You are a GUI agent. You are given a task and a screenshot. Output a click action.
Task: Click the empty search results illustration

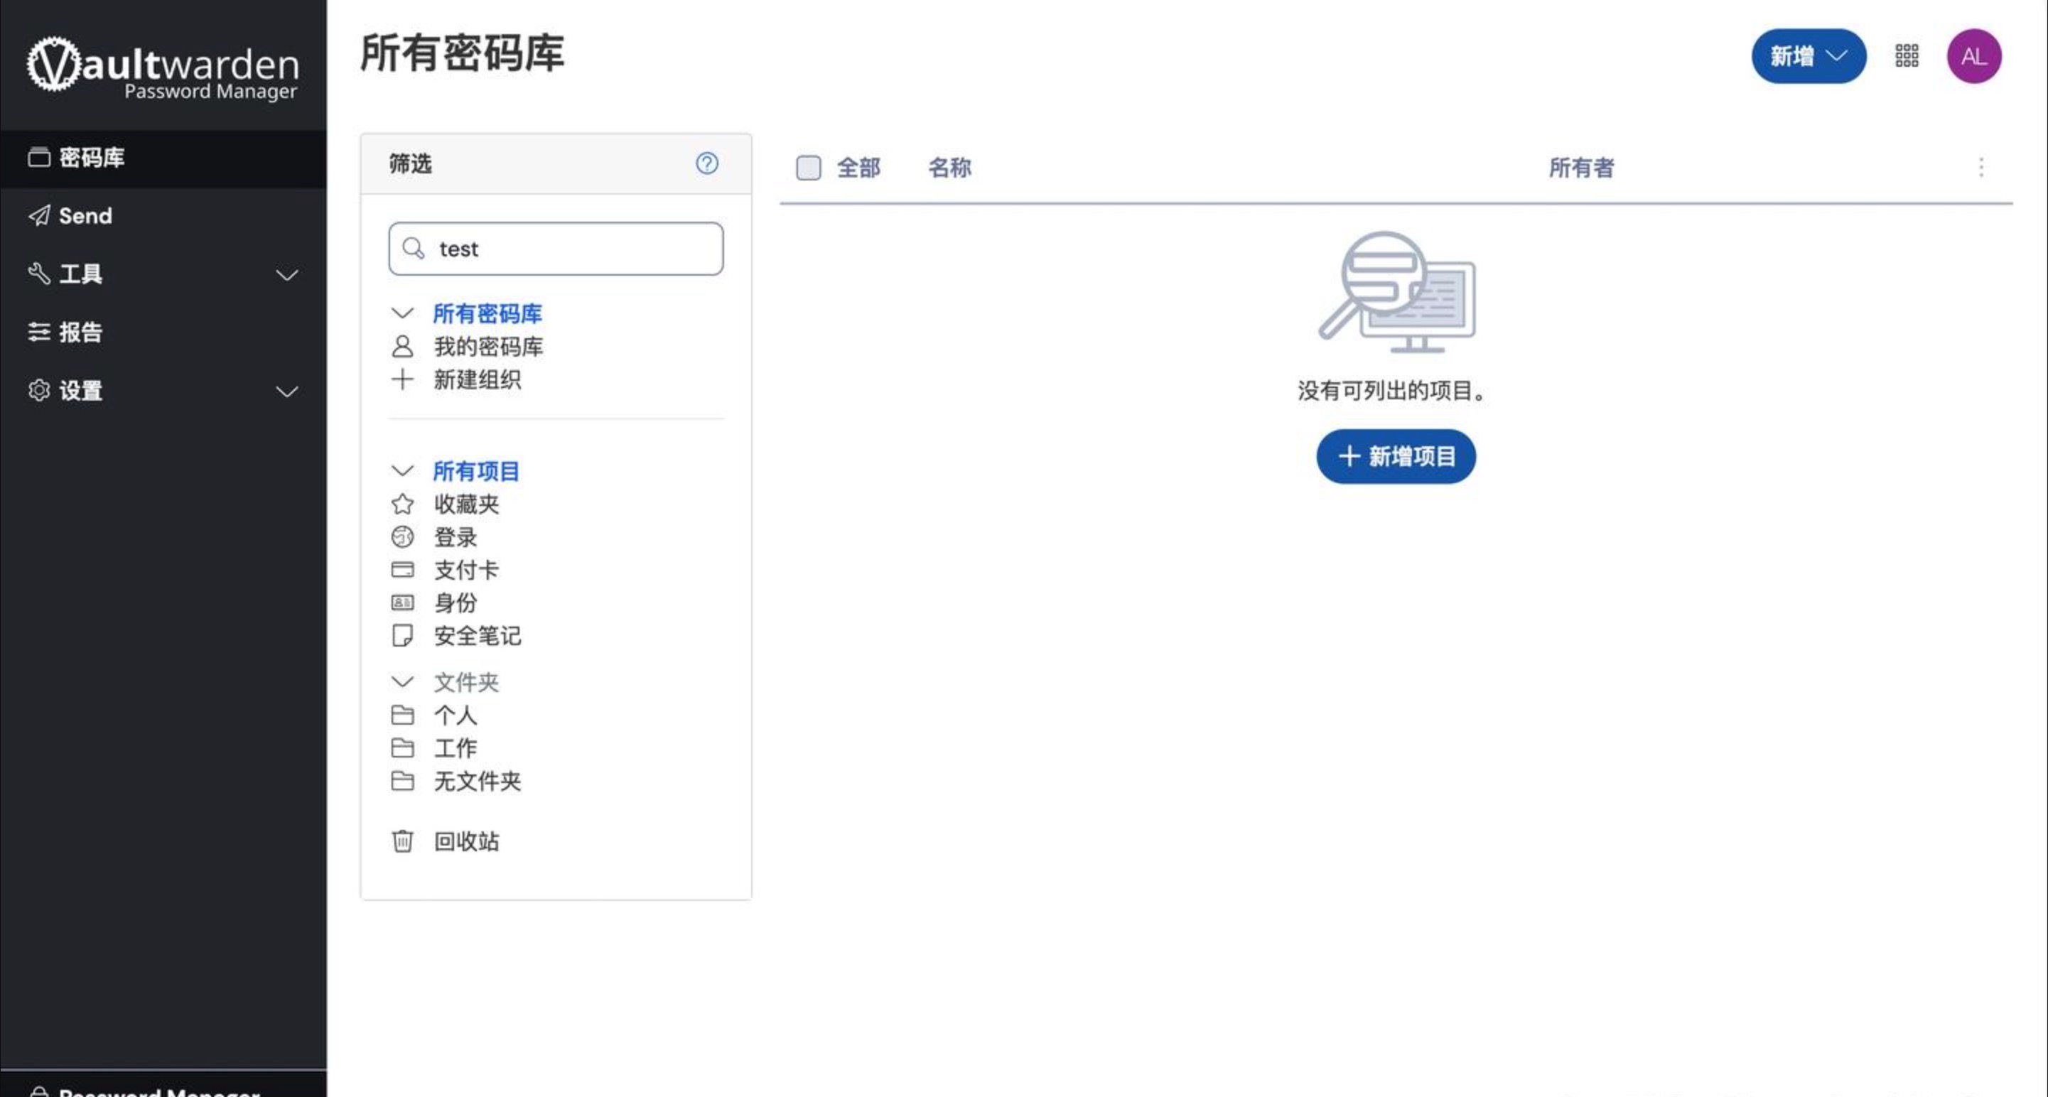click(x=1397, y=293)
